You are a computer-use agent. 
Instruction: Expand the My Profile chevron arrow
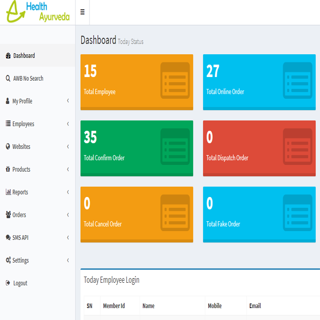tap(68, 101)
